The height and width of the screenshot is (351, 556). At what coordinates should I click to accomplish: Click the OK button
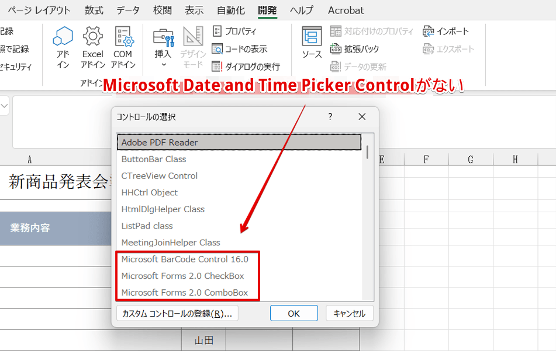point(294,313)
